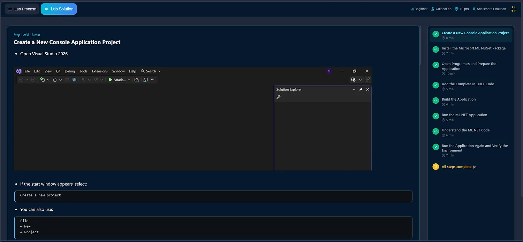Open the Help menu in Visual Studio
This screenshot has width=523, height=242.
pos(132,71)
